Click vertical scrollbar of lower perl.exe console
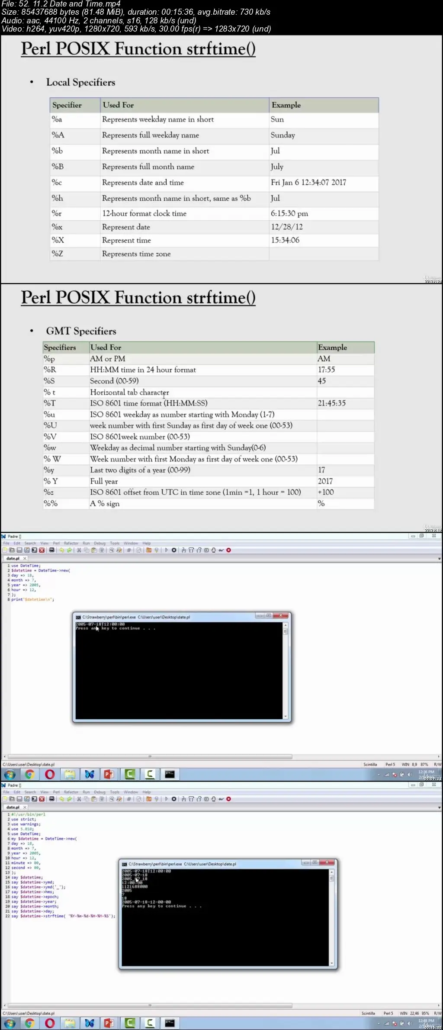The width and height of the screenshot is (443, 1030). (x=331, y=917)
